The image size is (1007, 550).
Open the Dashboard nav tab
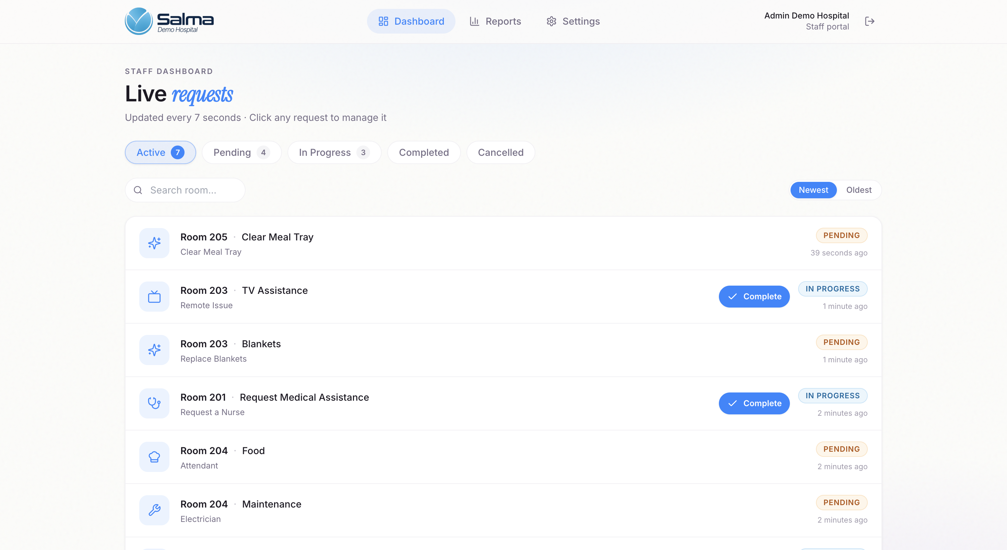click(x=411, y=21)
